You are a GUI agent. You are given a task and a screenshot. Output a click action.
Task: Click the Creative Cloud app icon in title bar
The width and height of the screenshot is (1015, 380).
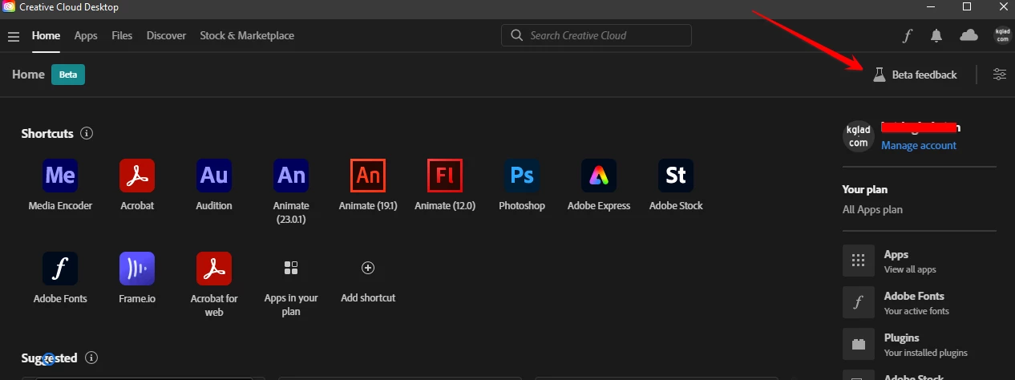point(9,7)
